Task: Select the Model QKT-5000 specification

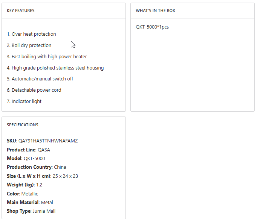Action: pyautogui.click(x=34, y=159)
